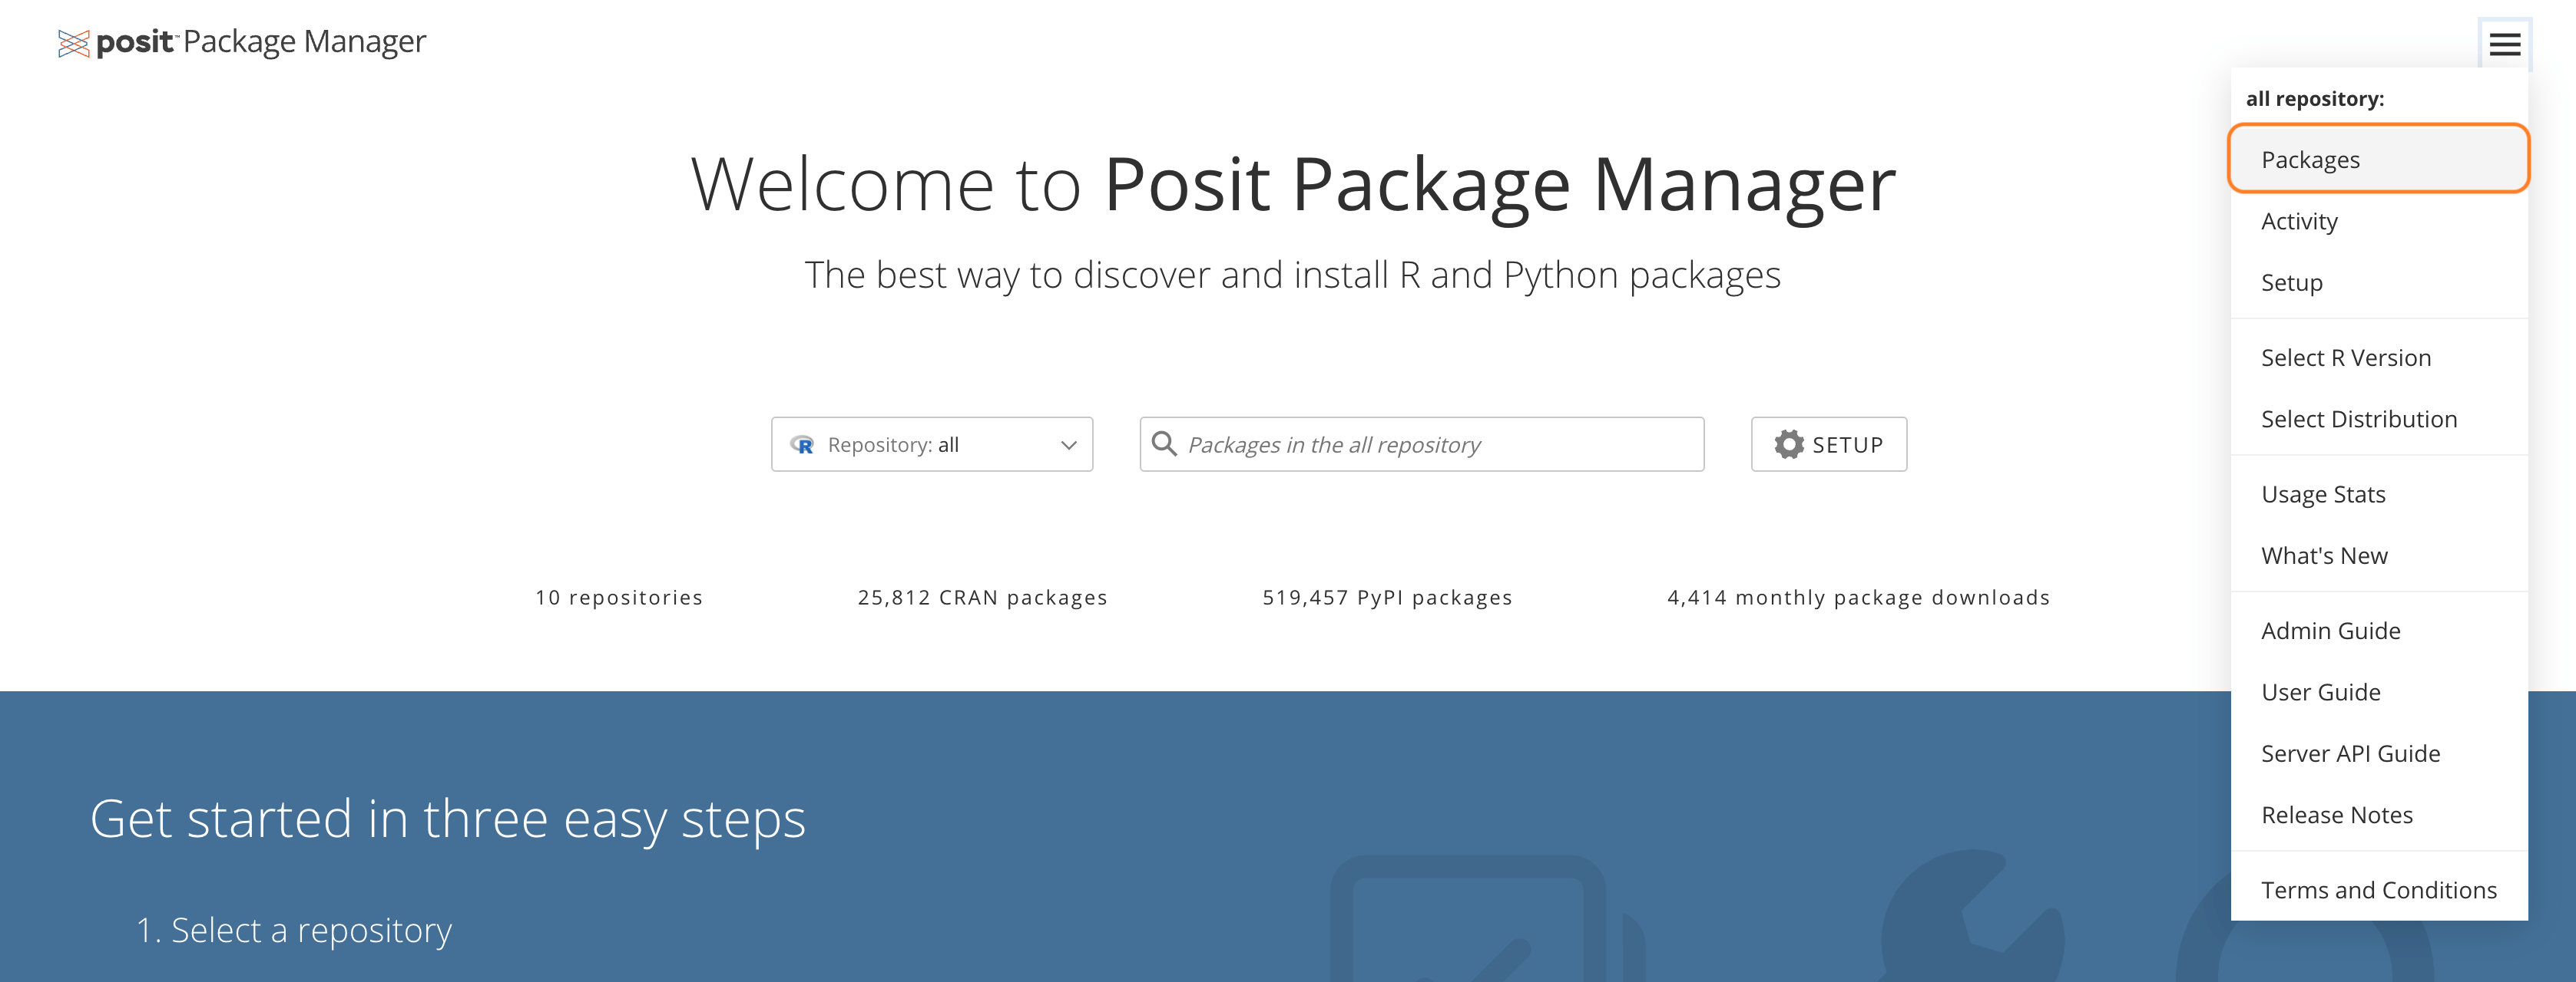The width and height of the screenshot is (2576, 982).
Task: Open the Admin Guide link
Action: 2330,631
